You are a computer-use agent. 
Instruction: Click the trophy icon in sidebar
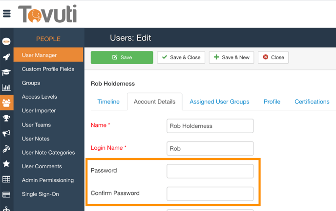(6, 118)
